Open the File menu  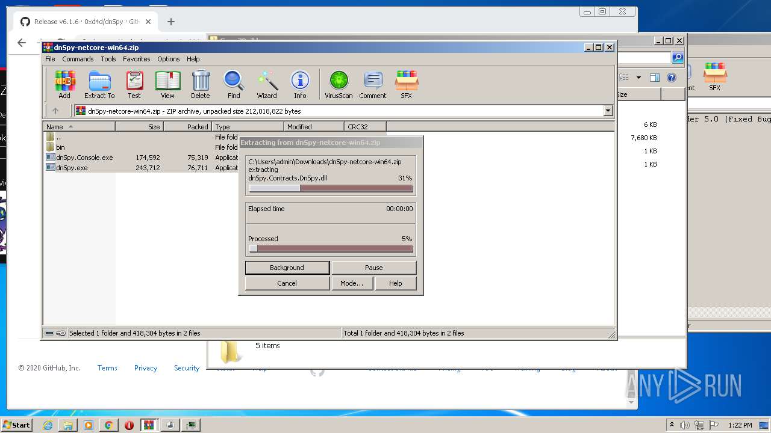click(50, 59)
